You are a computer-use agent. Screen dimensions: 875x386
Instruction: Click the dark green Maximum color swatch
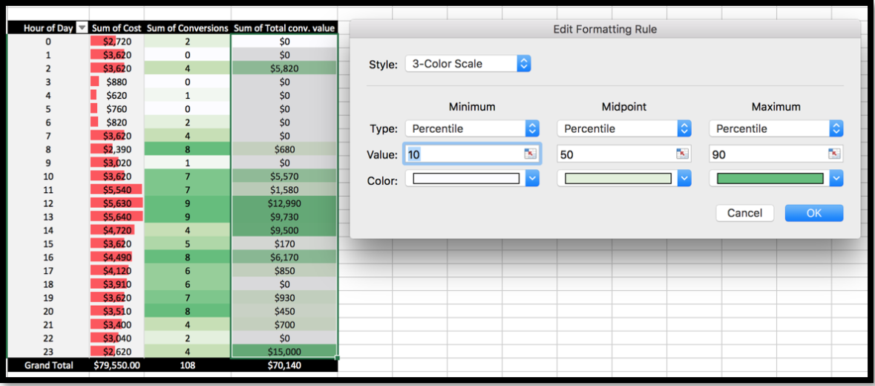tap(770, 178)
